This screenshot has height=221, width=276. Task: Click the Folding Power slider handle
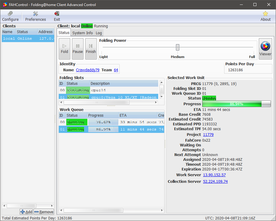pyautogui.click(x=177, y=47)
